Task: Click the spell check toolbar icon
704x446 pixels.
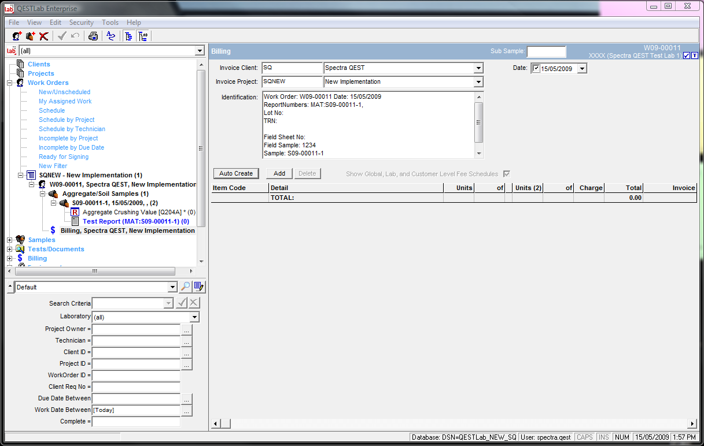Action: [110, 36]
